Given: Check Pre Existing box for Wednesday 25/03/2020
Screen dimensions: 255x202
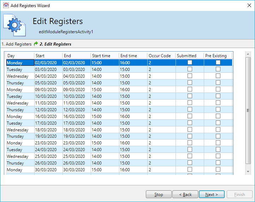Looking at the screenshot, I should [x=218, y=156].
